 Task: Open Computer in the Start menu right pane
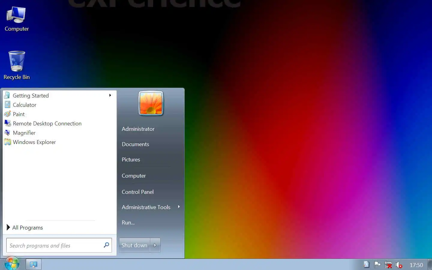pyautogui.click(x=134, y=175)
